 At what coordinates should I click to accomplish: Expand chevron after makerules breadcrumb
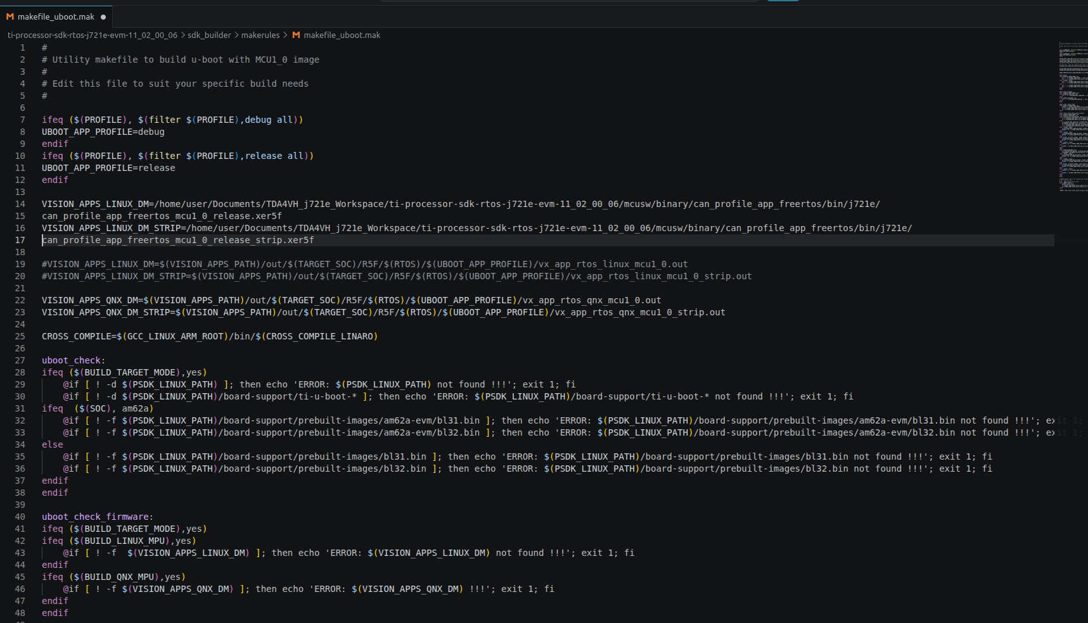click(285, 35)
